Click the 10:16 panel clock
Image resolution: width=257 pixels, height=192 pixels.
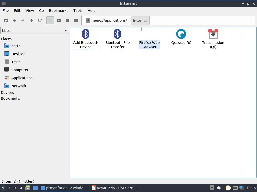click(251, 188)
